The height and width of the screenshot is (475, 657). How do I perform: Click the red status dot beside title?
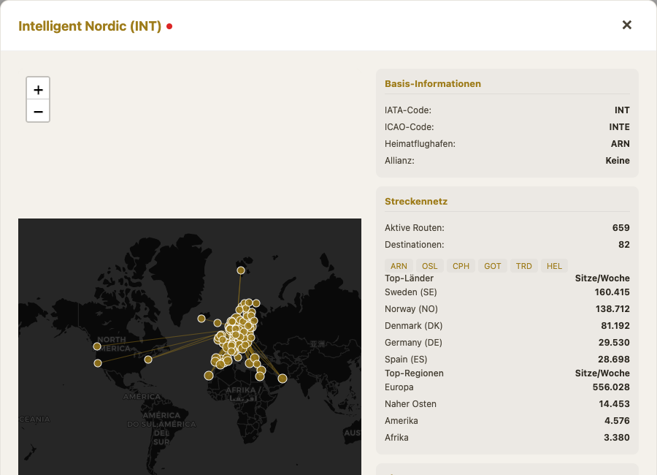point(169,26)
